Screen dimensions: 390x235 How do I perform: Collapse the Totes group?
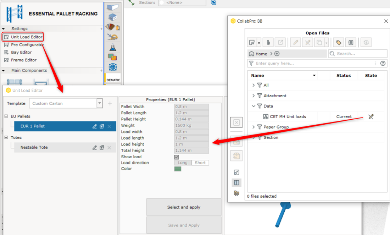coord(6,137)
